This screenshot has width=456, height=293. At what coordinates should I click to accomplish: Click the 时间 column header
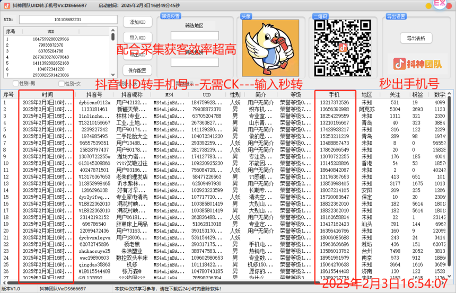click(47, 95)
